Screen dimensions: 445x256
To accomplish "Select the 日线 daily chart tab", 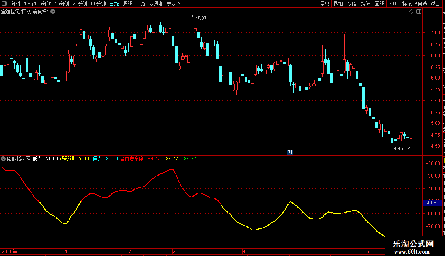I will [114, 4].
